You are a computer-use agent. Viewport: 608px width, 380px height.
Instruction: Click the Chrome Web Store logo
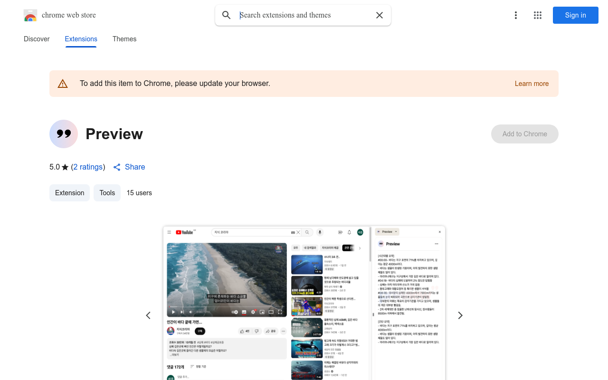[x=30, y=15]
